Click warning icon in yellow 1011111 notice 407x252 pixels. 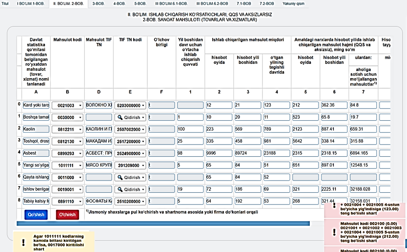(x=23, y=242)
